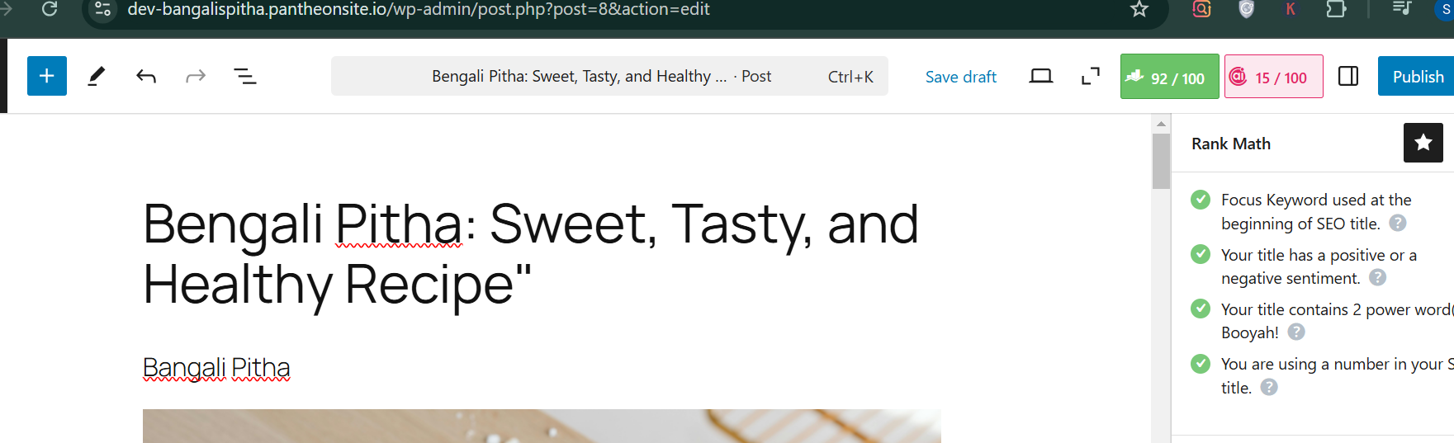Viewport: 1454px width, 443px height.
Task: Open the command palette document title bar
Action: (x=609, y=77)
